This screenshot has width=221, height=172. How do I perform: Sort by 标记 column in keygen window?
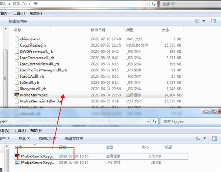[x=168, y=147]
